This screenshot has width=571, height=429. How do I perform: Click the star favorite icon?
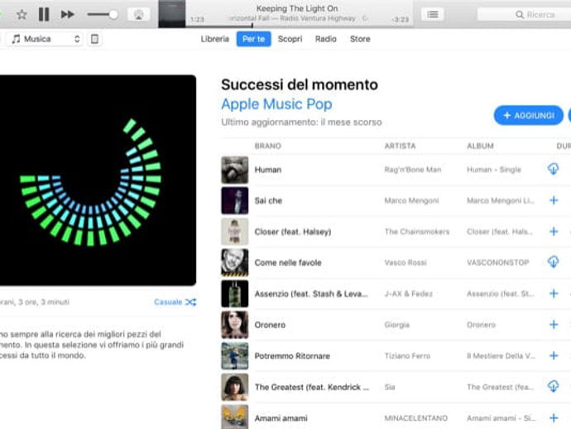point(22,15)
